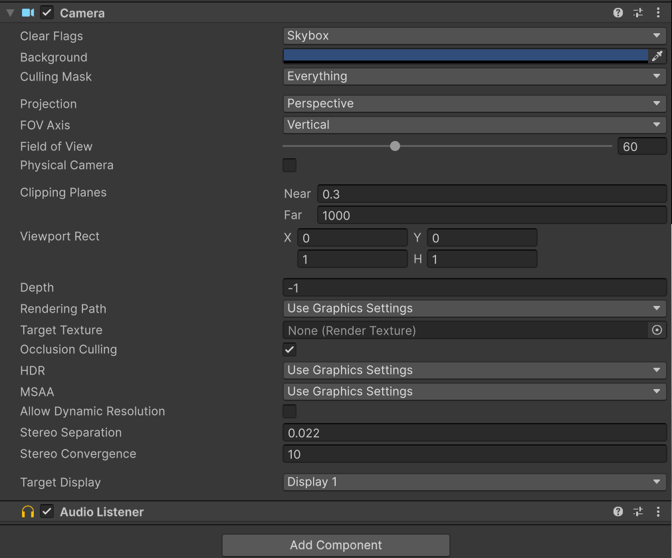Open Audio Listener presets icon

click(638, 511)
